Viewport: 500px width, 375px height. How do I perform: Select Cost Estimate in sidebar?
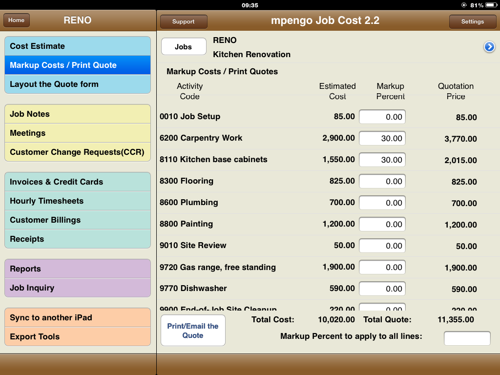[78, 46]
